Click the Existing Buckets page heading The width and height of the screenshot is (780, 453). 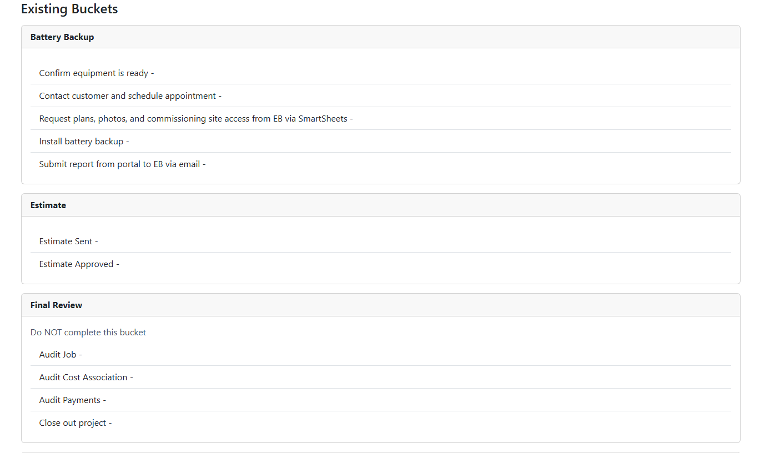(69, 9)
